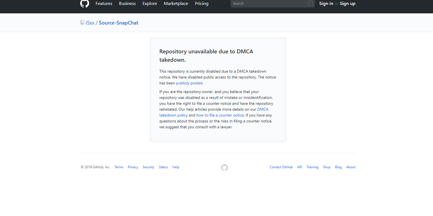Go to Explore in the top navigation
433x216 pixels.
[x=150, y=3]
